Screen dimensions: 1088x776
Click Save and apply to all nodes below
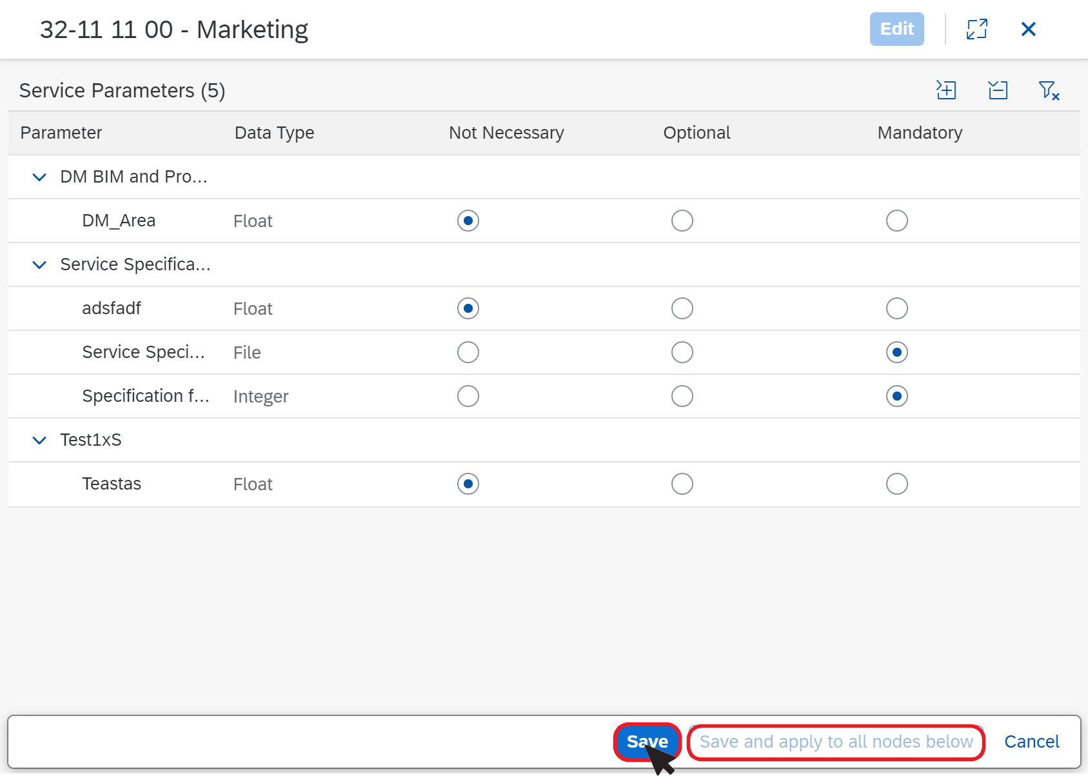[836, 742]
